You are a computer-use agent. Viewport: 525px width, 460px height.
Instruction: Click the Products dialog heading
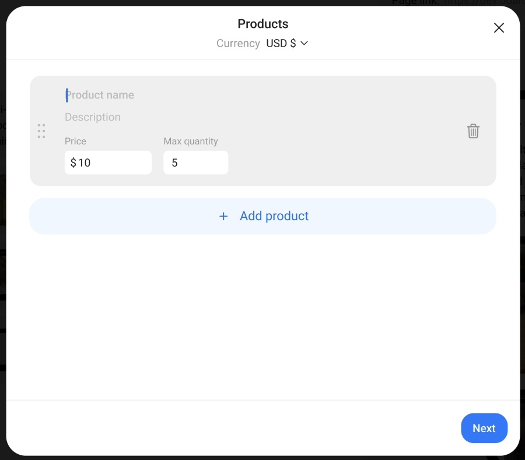[x=263, y=24]
